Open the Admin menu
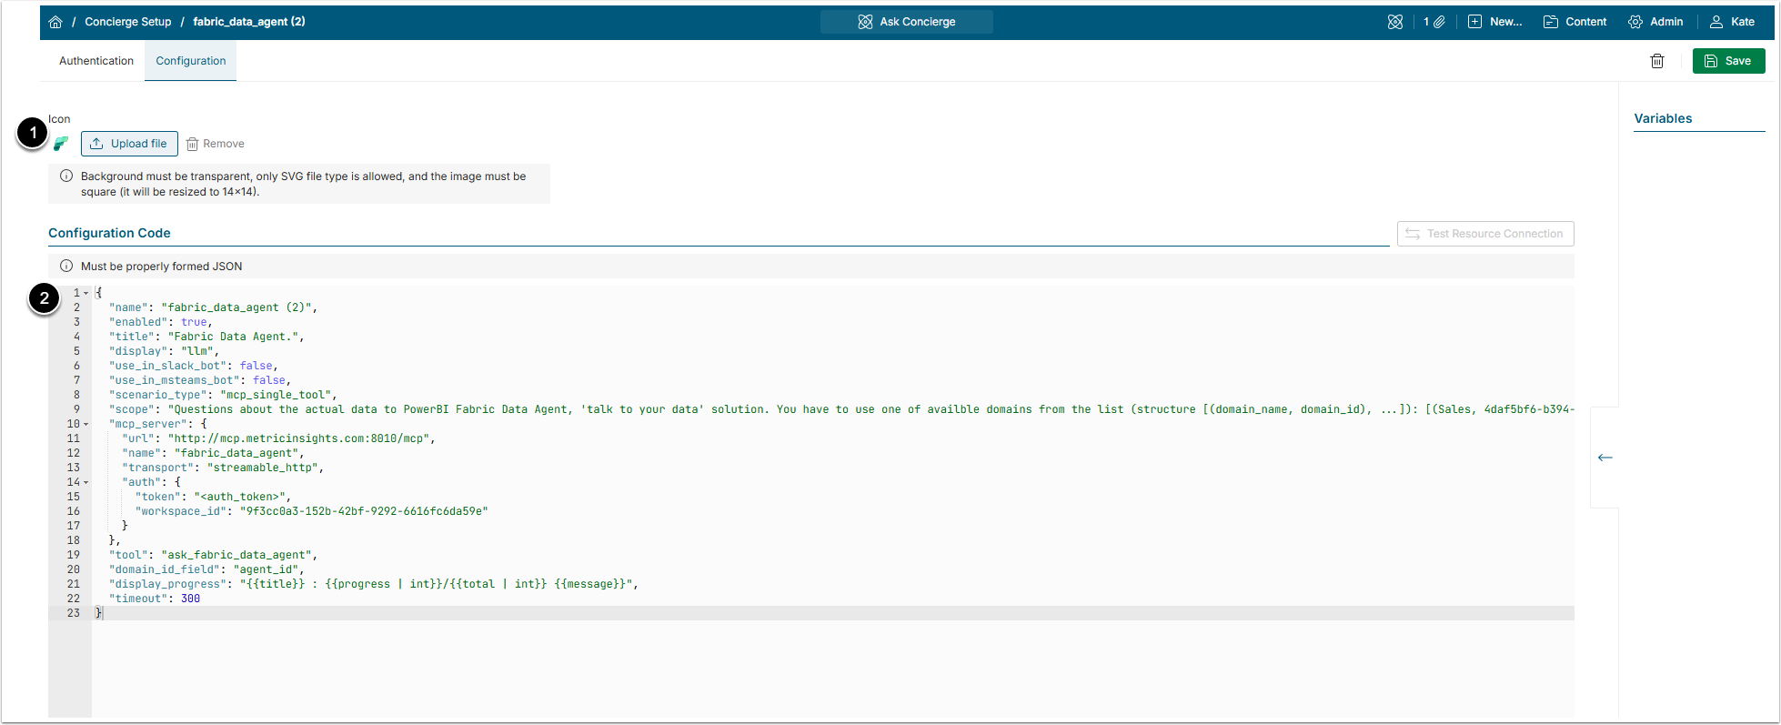This screenshot has width=1781, height=725. 1655,22
